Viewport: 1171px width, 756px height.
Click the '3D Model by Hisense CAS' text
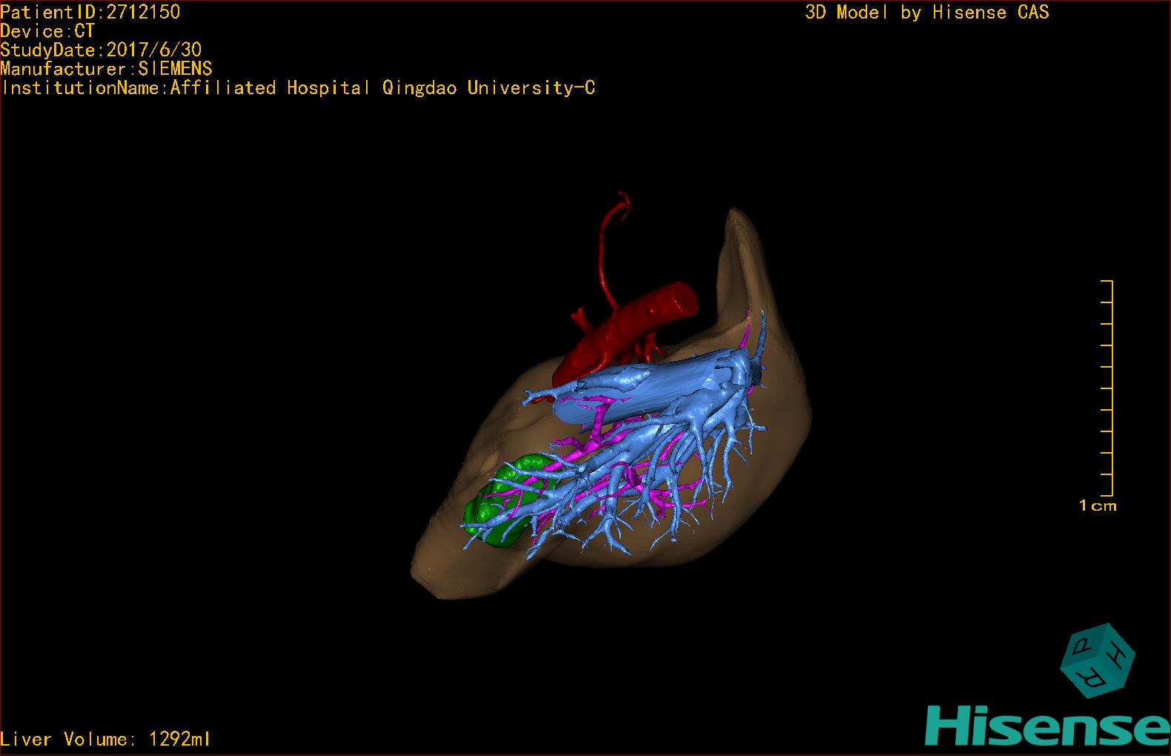[x=927, y=13]
